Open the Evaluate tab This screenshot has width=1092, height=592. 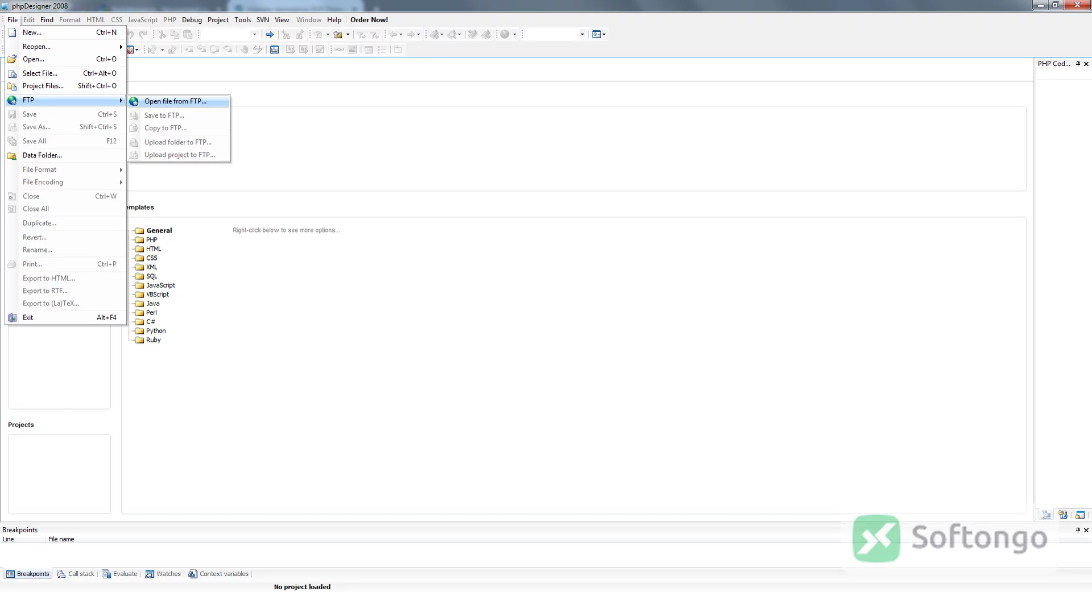pyautogui.click(x=120, y=574)
